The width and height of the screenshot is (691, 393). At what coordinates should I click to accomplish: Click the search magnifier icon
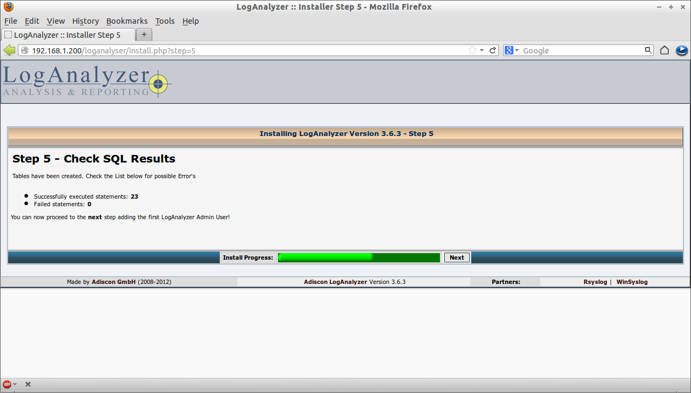click(648, 50)
